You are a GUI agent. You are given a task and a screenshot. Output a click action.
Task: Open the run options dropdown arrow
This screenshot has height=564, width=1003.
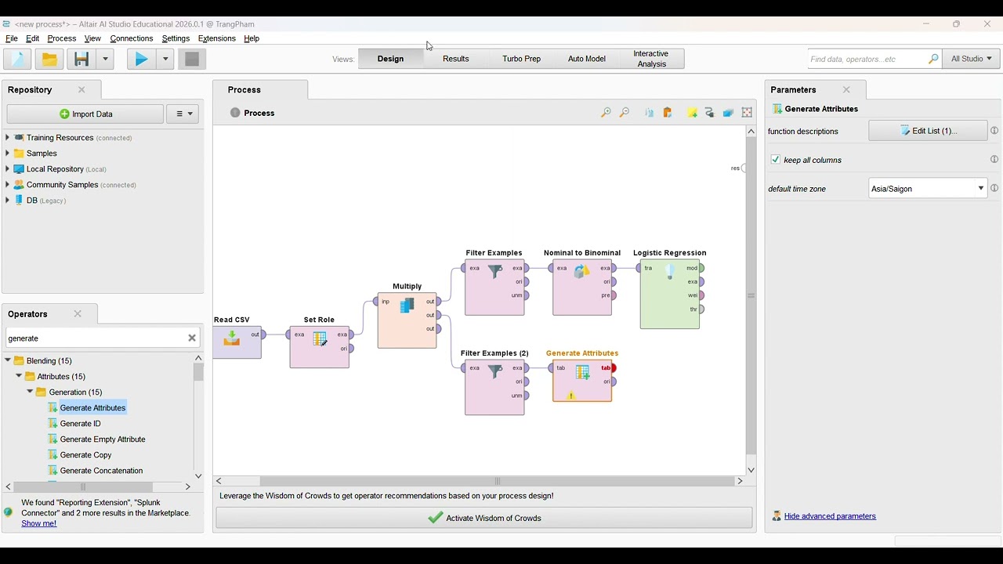pos(165,60)
